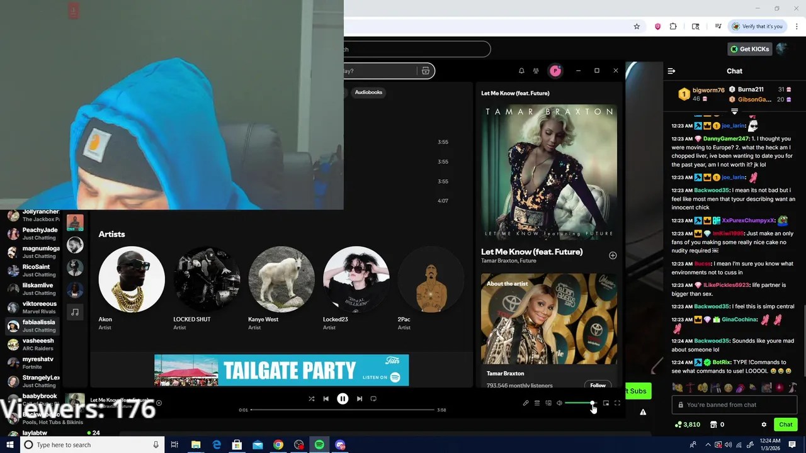The image size is (806, 453).
Task: Follow Tamar Braxton button
Action: tap(598, 385)
